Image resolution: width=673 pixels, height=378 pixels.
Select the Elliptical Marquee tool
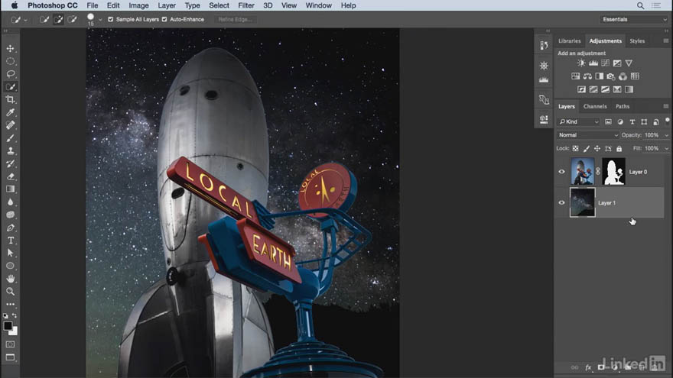pyautogui.click(x=10, y=61)
